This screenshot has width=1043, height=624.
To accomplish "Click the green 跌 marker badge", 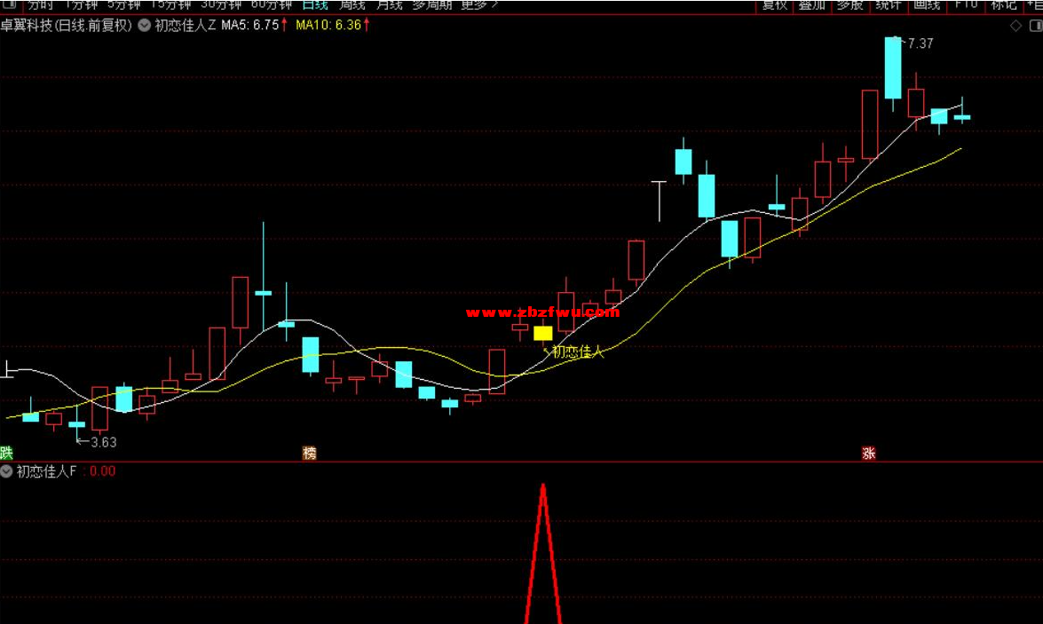I will (x=6, y=454).
